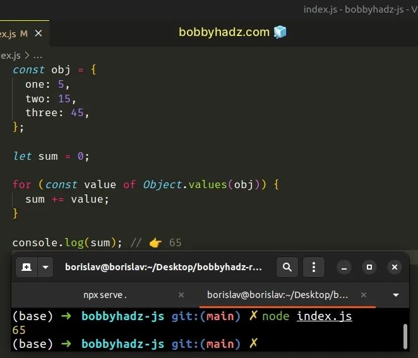Click the terminal vertical scrollbar
This screenshot has width=418, height=358.
[x=405, y=337]
